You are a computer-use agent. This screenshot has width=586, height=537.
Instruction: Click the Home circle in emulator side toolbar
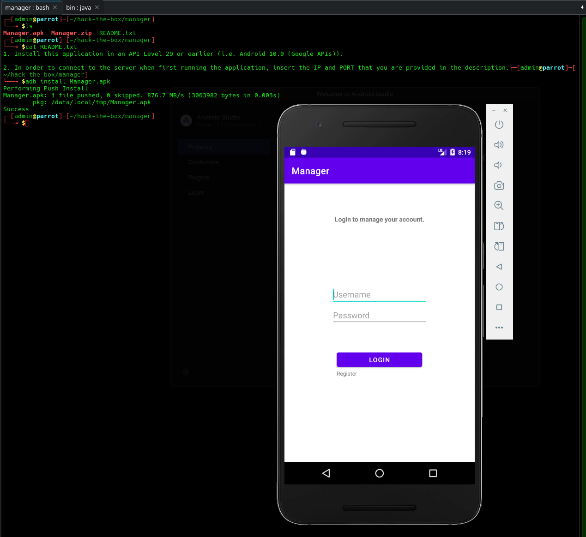point(499,287)
